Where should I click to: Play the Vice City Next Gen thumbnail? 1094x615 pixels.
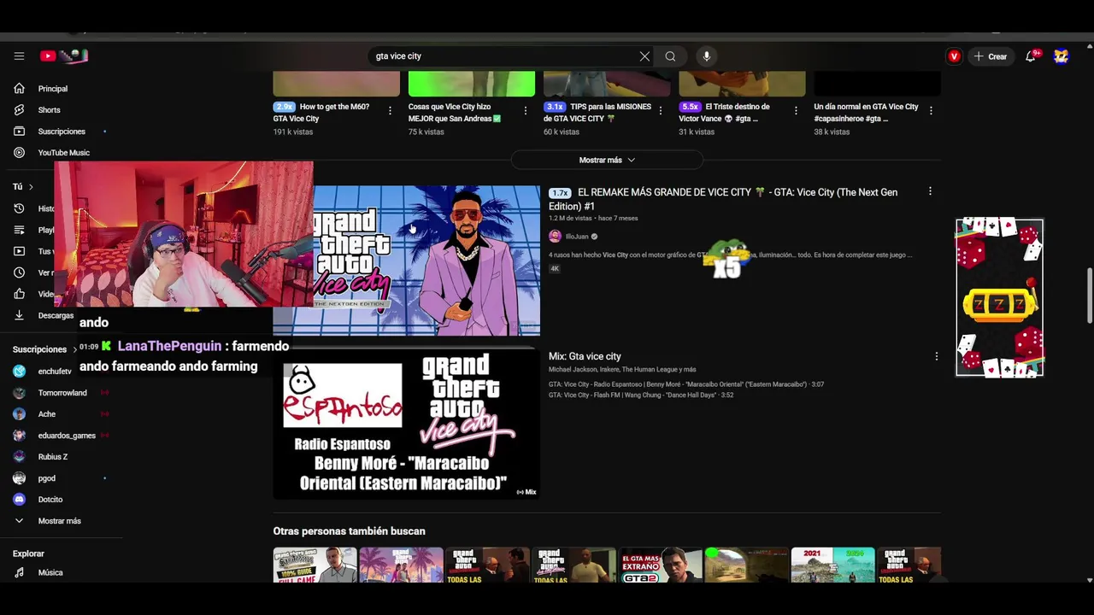click(426, 261)
